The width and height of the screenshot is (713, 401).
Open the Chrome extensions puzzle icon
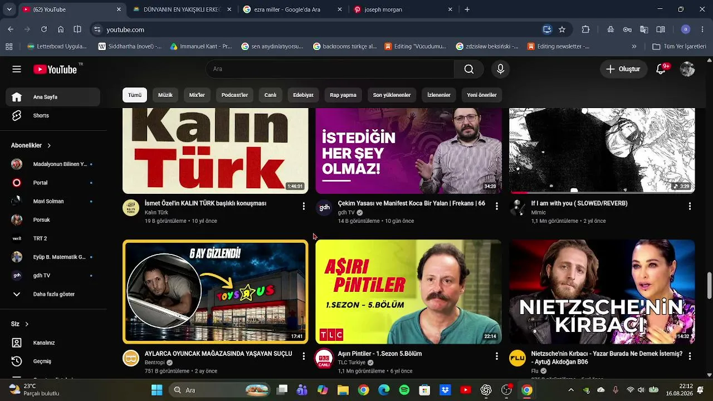[585, 30]
